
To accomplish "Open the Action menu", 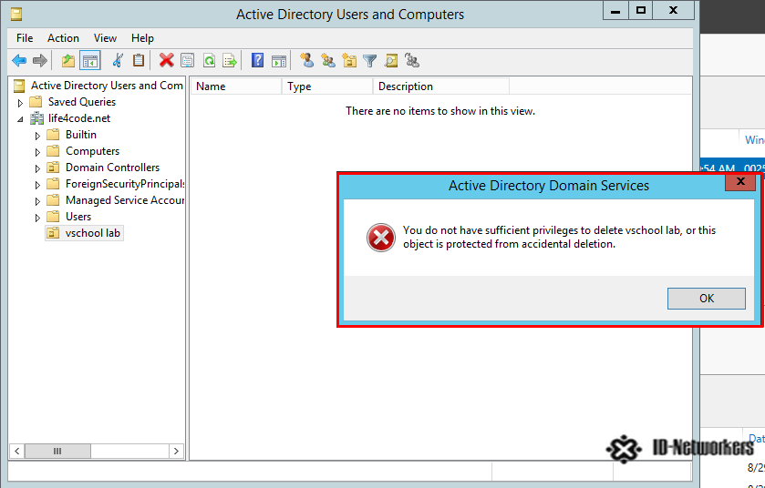I will pyautogui.click(x=63, y=38).
